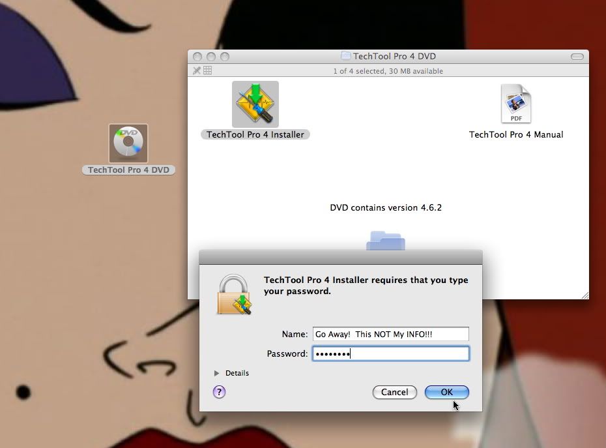606x448 pixels.
Task: Click the TechTool Pro 4 Installer icon
Action: (255, 104)
